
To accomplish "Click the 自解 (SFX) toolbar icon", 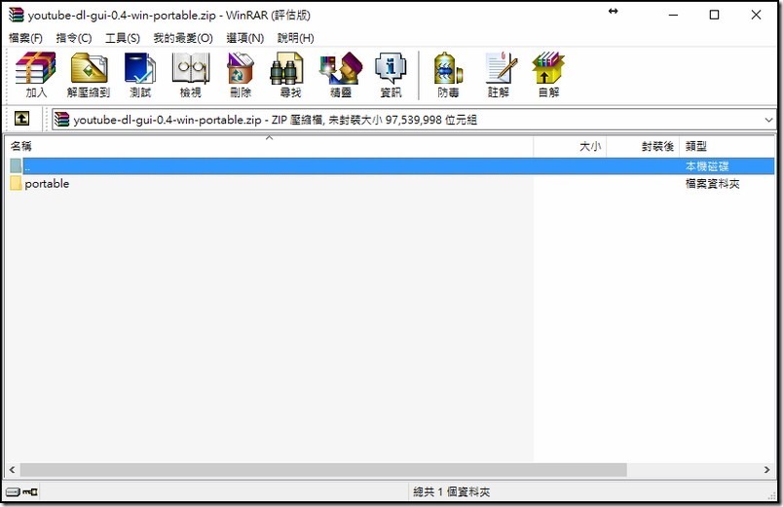I will [548, 68].
